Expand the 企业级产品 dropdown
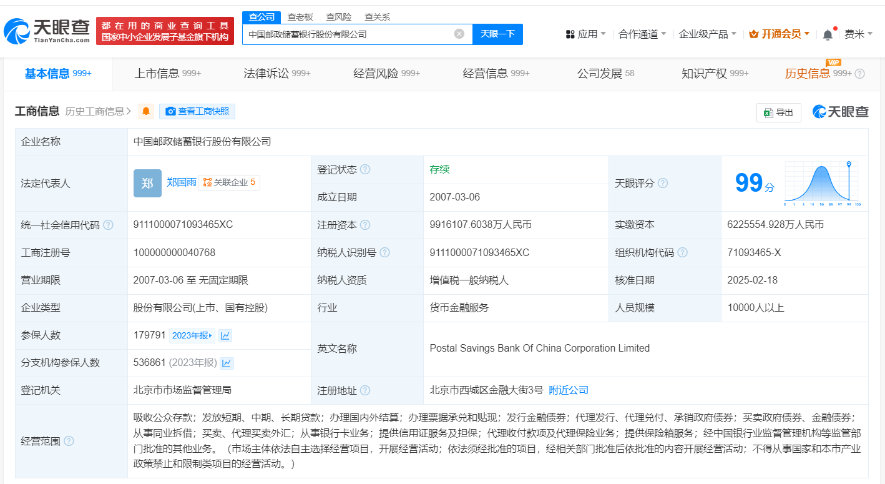 click(x=708, y=34)
